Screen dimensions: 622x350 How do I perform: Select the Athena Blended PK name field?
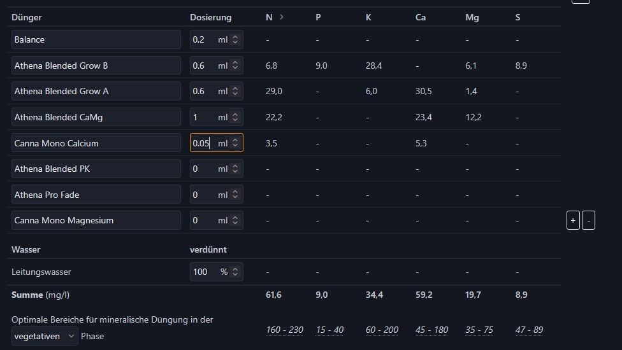tap(96, 169)
